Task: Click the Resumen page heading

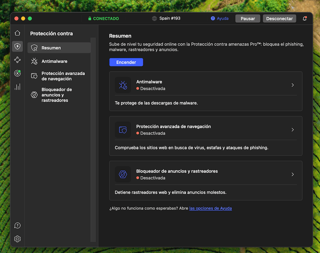Action: click(120, 36)
